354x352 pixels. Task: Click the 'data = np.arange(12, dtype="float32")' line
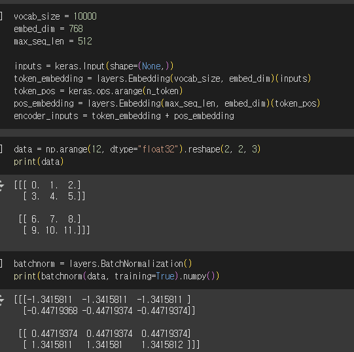click(137, 149)
